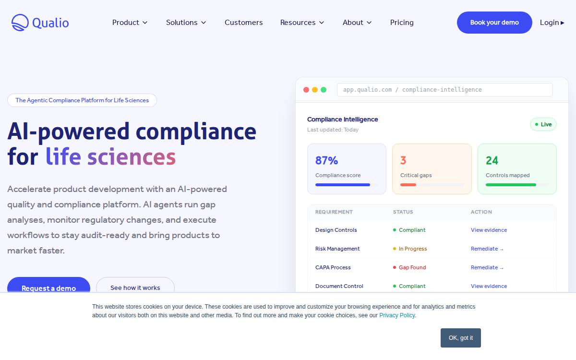Click the red window dot in mockup

[306, 90]
